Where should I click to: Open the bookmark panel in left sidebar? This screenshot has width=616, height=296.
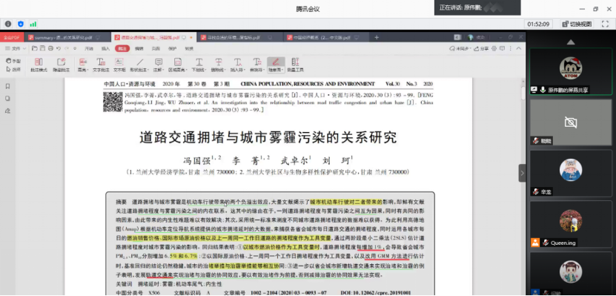pyautogui.click(x=8, y=87)
